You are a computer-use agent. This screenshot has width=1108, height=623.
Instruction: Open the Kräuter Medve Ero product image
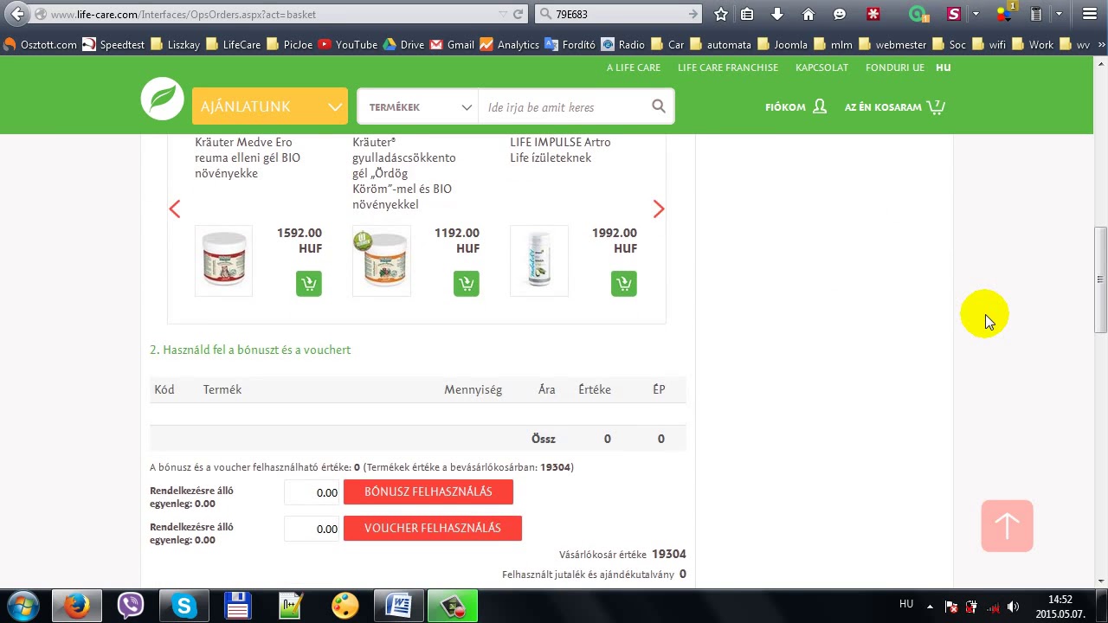click(x=223, y=260)
